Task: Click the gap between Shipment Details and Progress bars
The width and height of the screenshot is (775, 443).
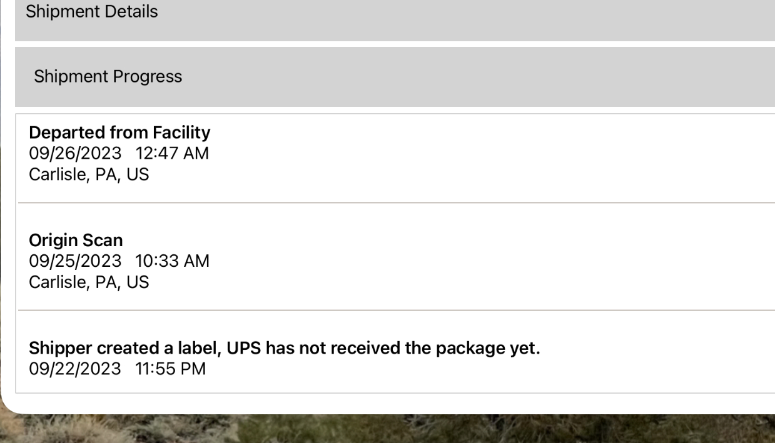Action: [x=395, y=44]
